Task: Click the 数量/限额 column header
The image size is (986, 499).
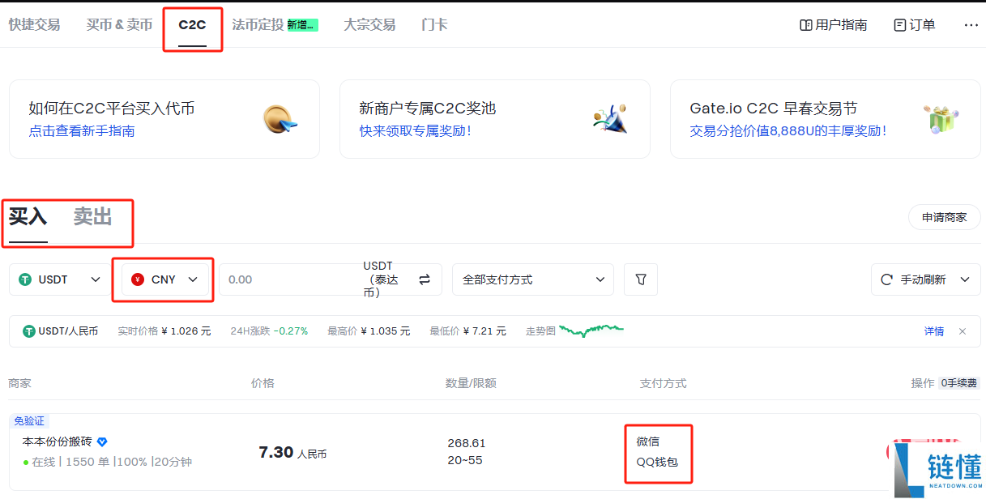Action: click(x=471, y=383)
